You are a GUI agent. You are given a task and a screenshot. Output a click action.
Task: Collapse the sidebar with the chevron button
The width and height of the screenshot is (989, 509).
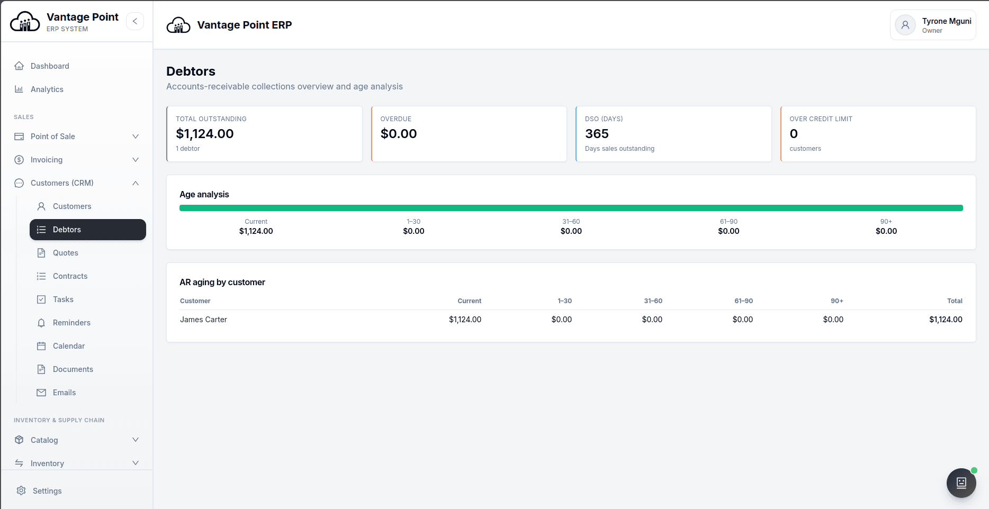pyautogui.click(x=135, y=21)
